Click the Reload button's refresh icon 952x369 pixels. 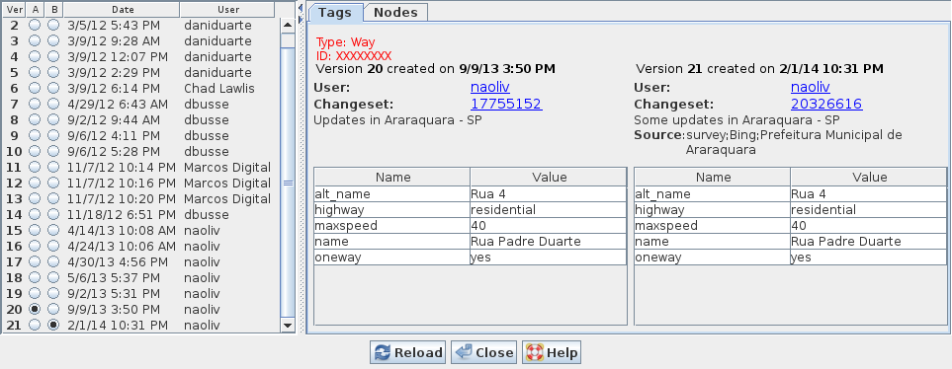pos(383,352)
